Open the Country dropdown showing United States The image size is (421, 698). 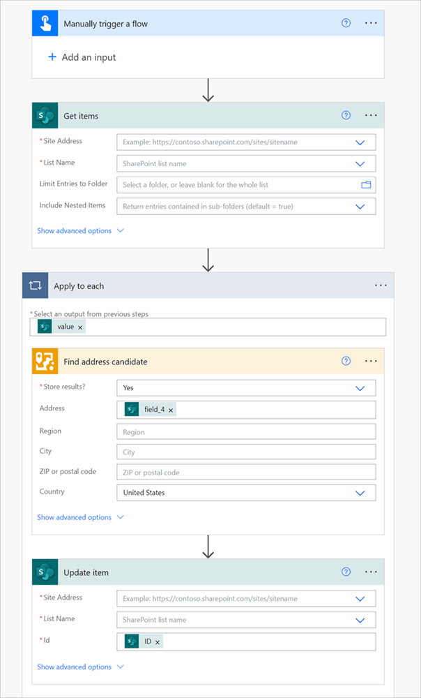pos(361,493)
